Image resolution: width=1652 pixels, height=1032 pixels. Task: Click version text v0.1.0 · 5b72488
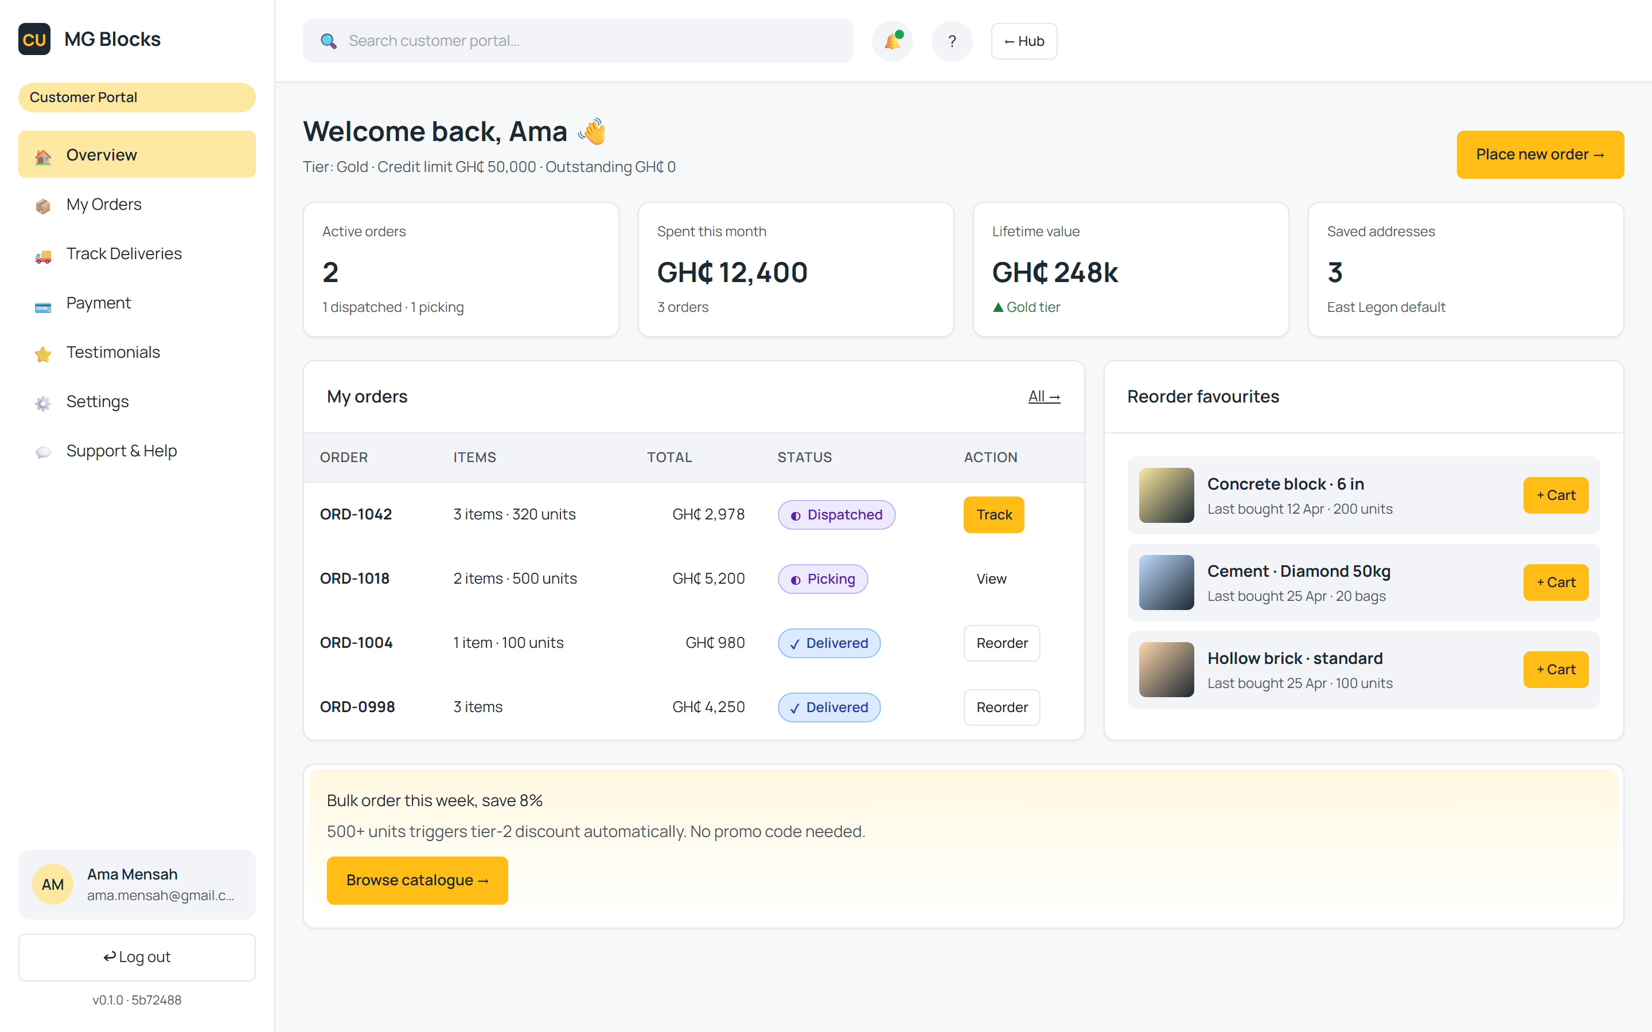137,1000
